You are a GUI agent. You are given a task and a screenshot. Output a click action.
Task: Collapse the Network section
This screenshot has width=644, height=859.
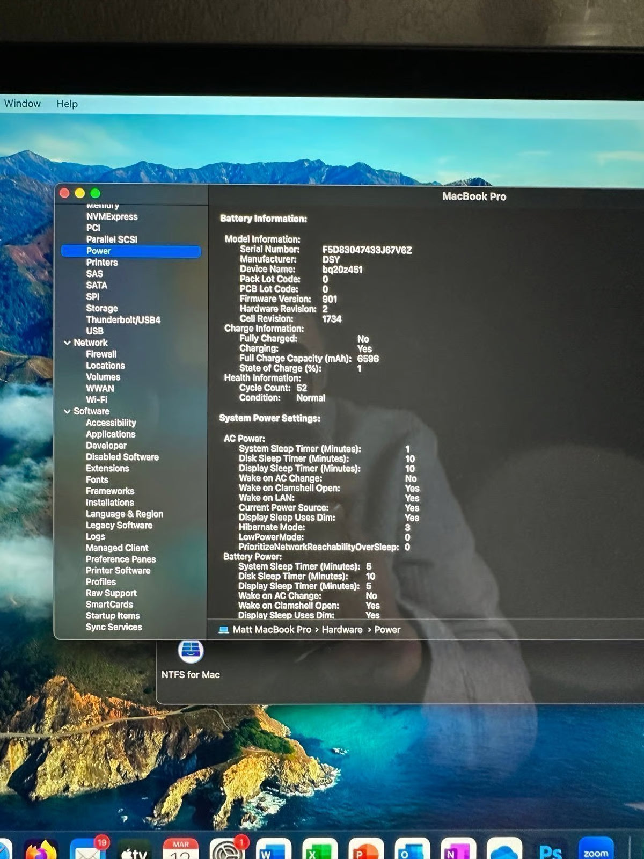pos(67,343)
